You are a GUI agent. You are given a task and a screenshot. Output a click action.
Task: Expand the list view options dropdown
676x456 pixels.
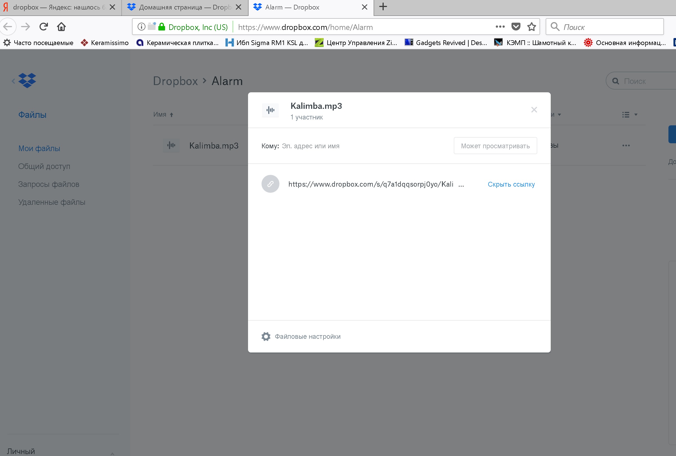point(629,115)
